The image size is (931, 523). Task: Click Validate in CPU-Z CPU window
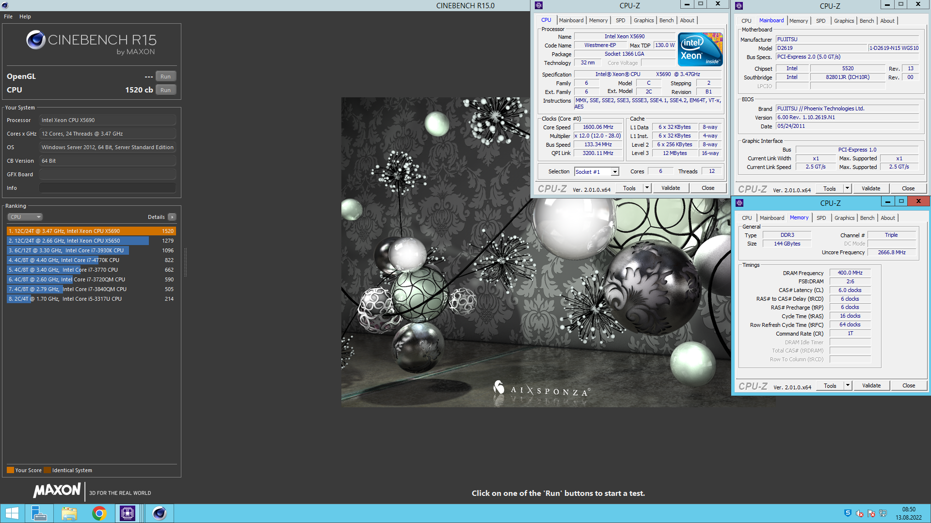[x=671, y=188]
